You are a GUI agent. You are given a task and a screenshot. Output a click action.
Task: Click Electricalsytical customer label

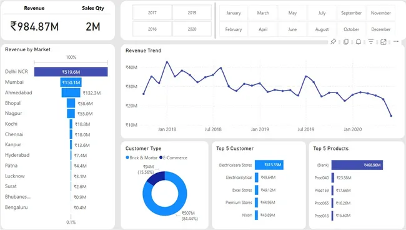(x=239, y=177)
